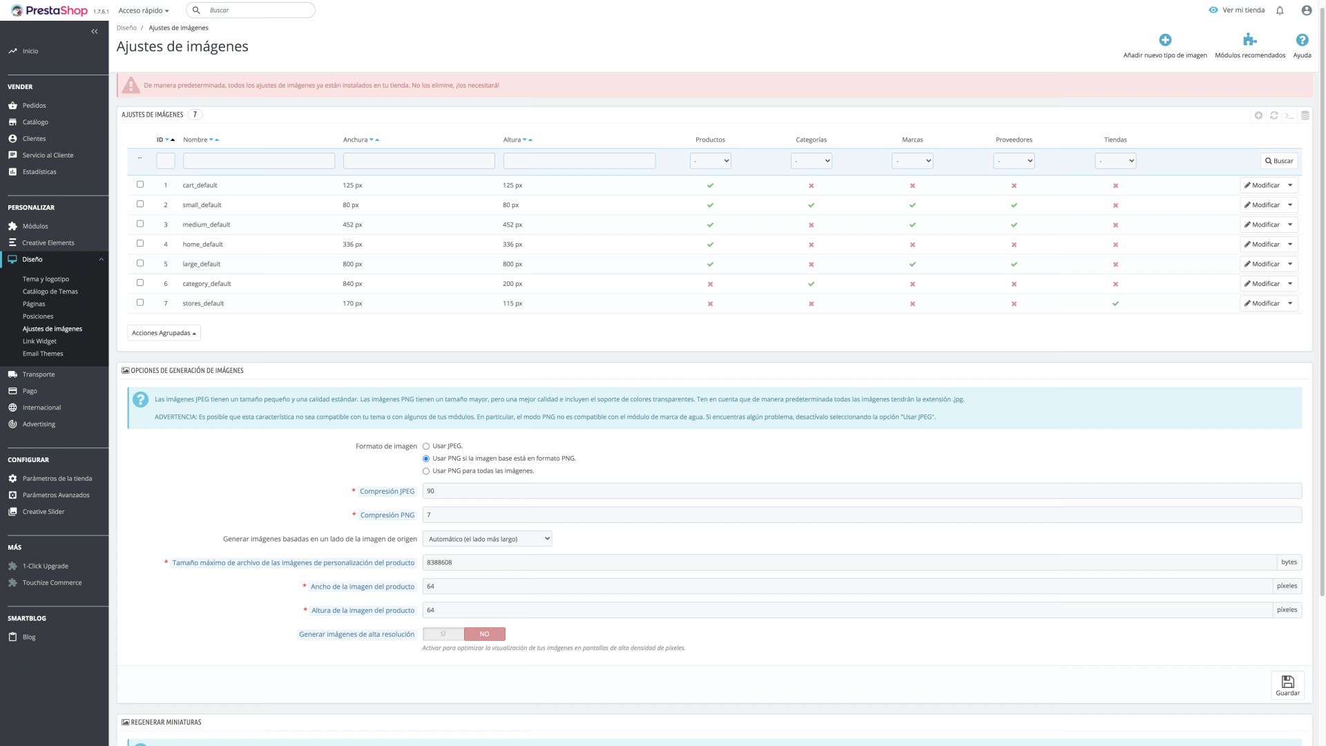Click the 'Ayuda' question mark icon

tap(1302, 40)
